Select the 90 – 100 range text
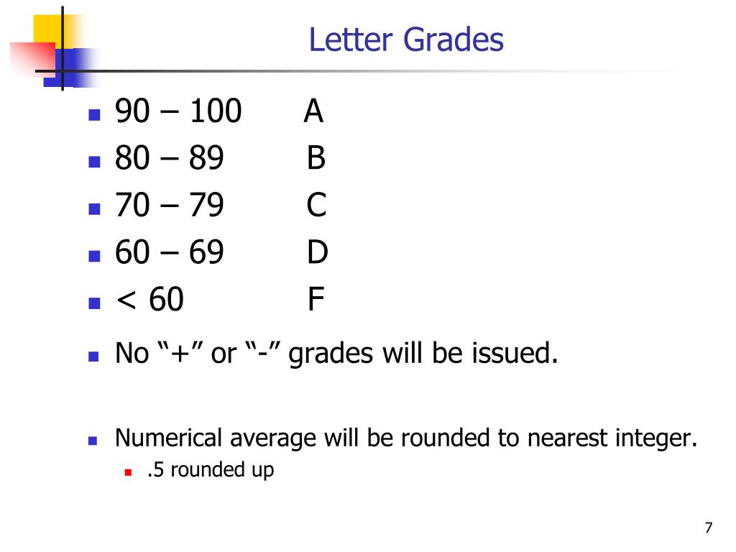 pyautogui.click(x=178, y=111)
